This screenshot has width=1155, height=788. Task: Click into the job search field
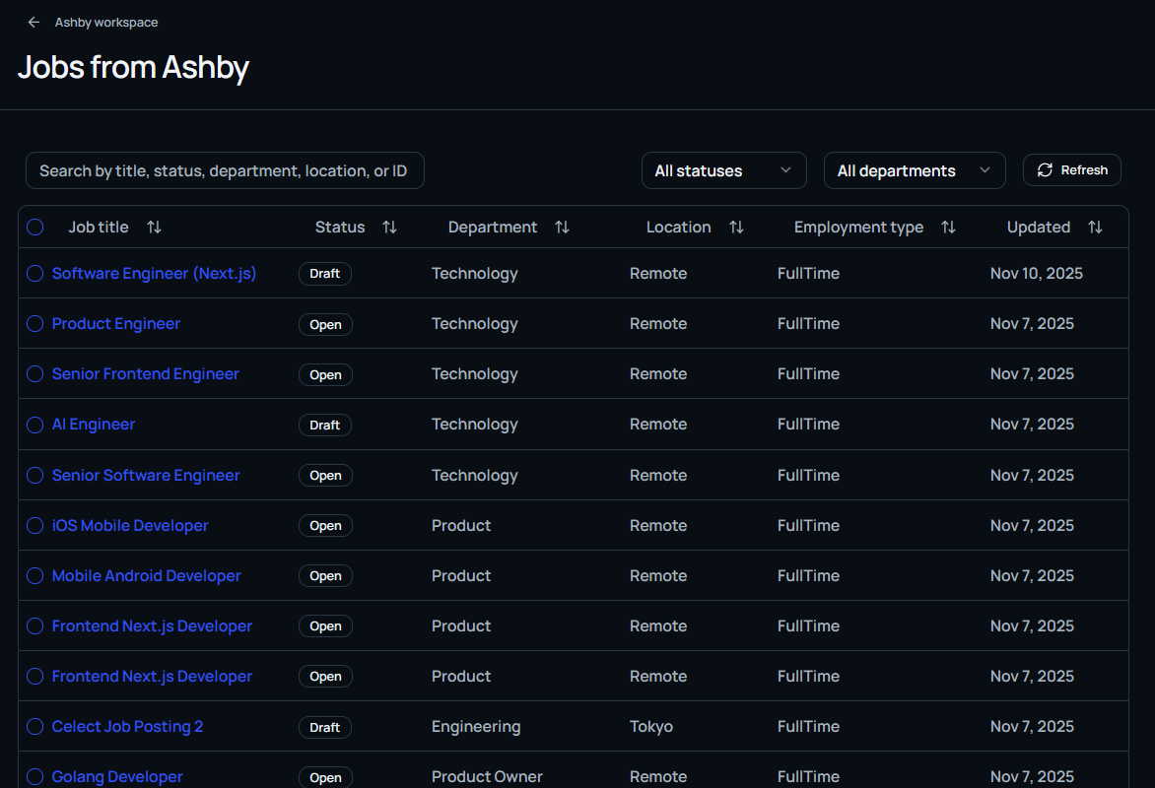tap(225, 170)
